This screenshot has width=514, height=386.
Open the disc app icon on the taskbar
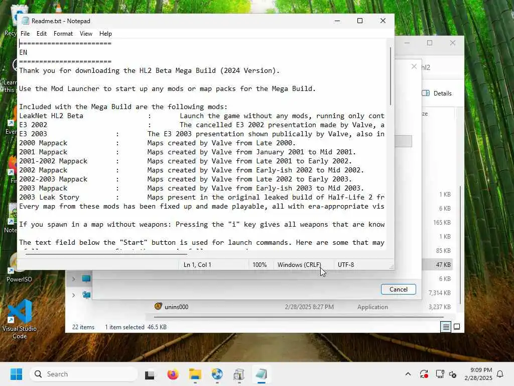217,374
